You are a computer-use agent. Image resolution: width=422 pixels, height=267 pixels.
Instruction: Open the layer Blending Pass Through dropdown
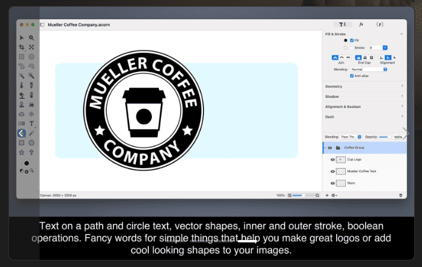point(351,137)
